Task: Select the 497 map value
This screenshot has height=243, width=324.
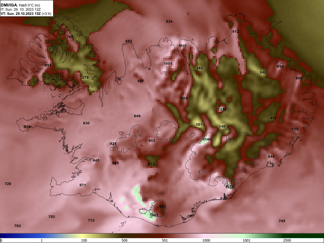Action: point(141,81)
